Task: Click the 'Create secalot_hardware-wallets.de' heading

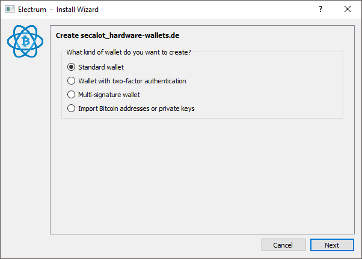Action: pyautogui.click(x=117, y=35)
